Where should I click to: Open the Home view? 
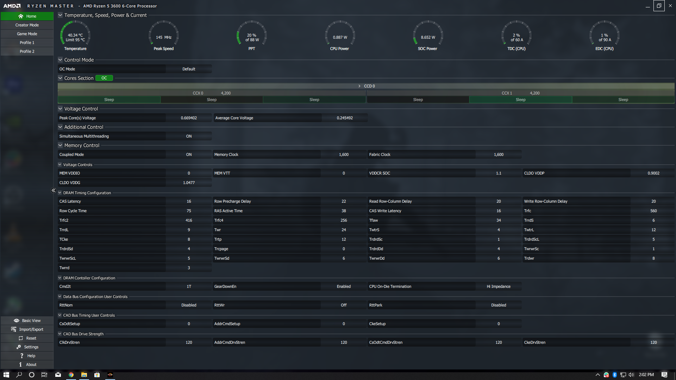(x=27, y=16)
